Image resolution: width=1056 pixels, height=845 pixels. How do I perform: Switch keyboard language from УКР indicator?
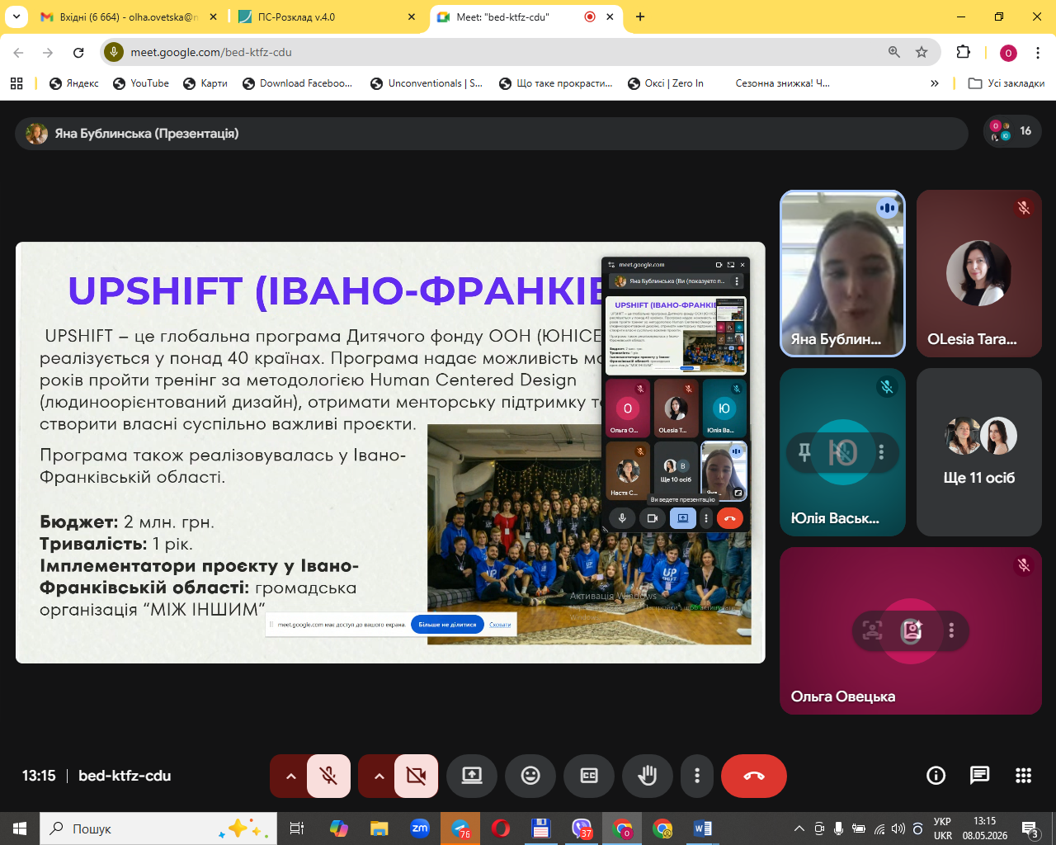942,828
